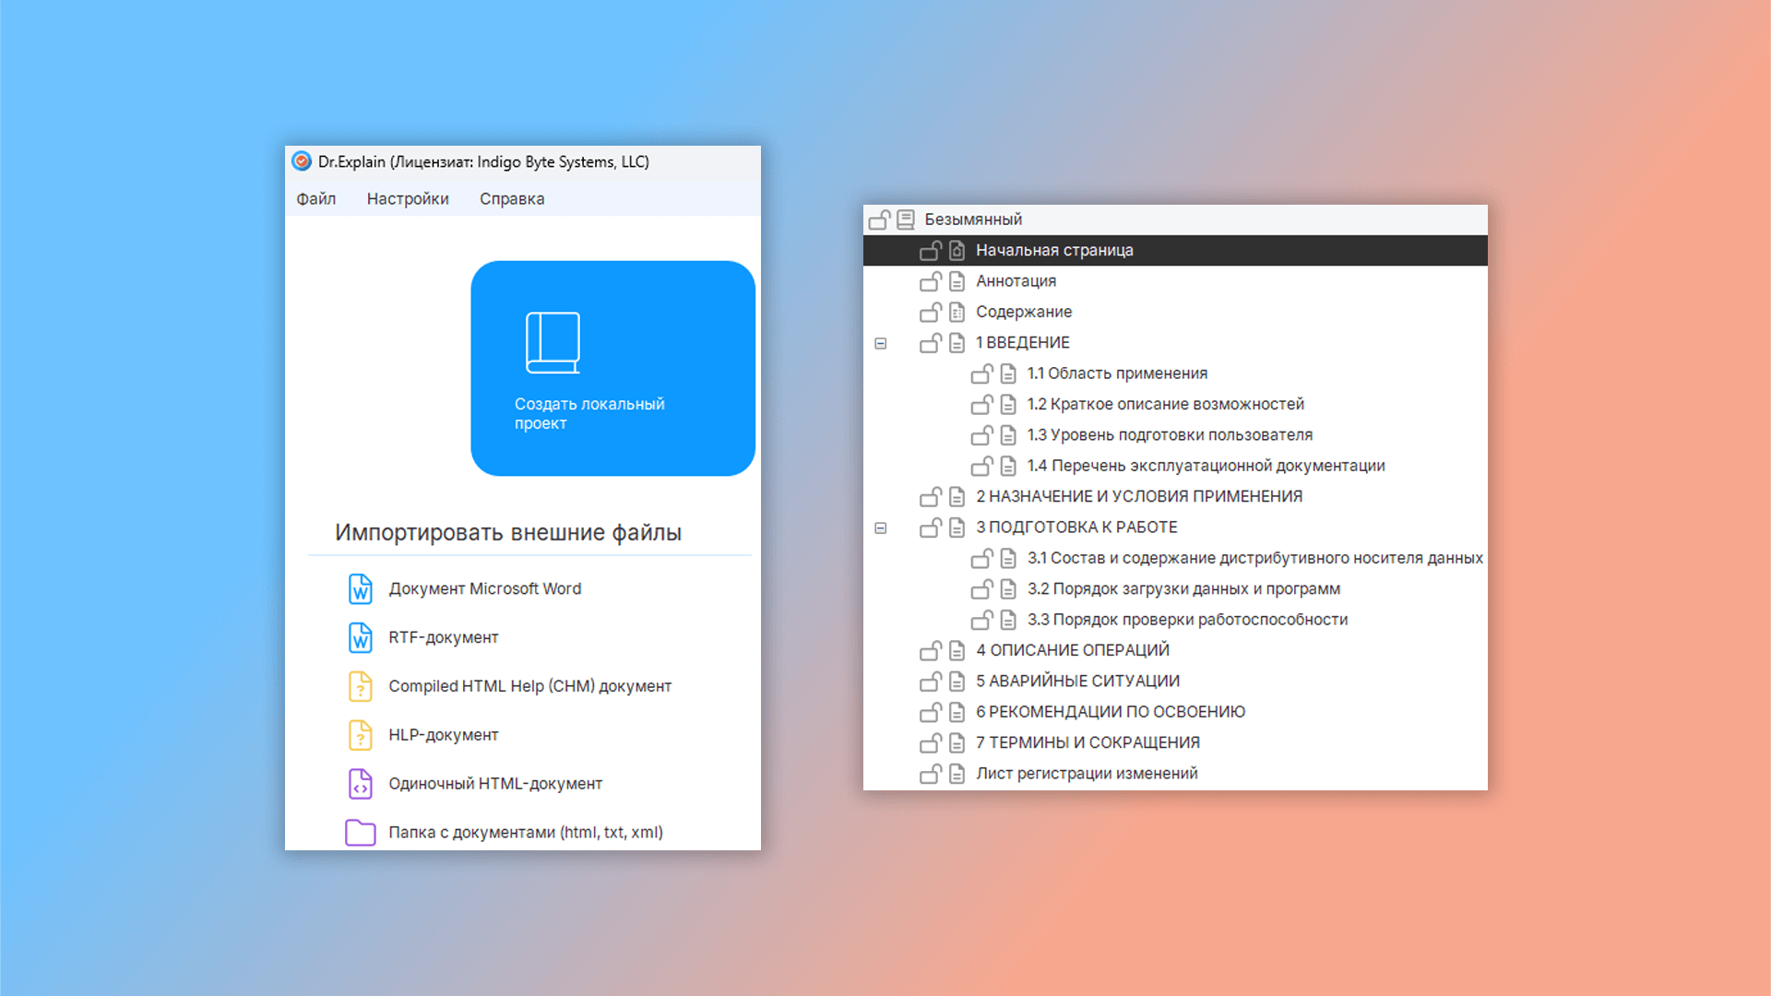Click the HLP-документ yellow icon
Viewport: 1771px width, 996px height.
pyautogui.click(x=360, y=735)
